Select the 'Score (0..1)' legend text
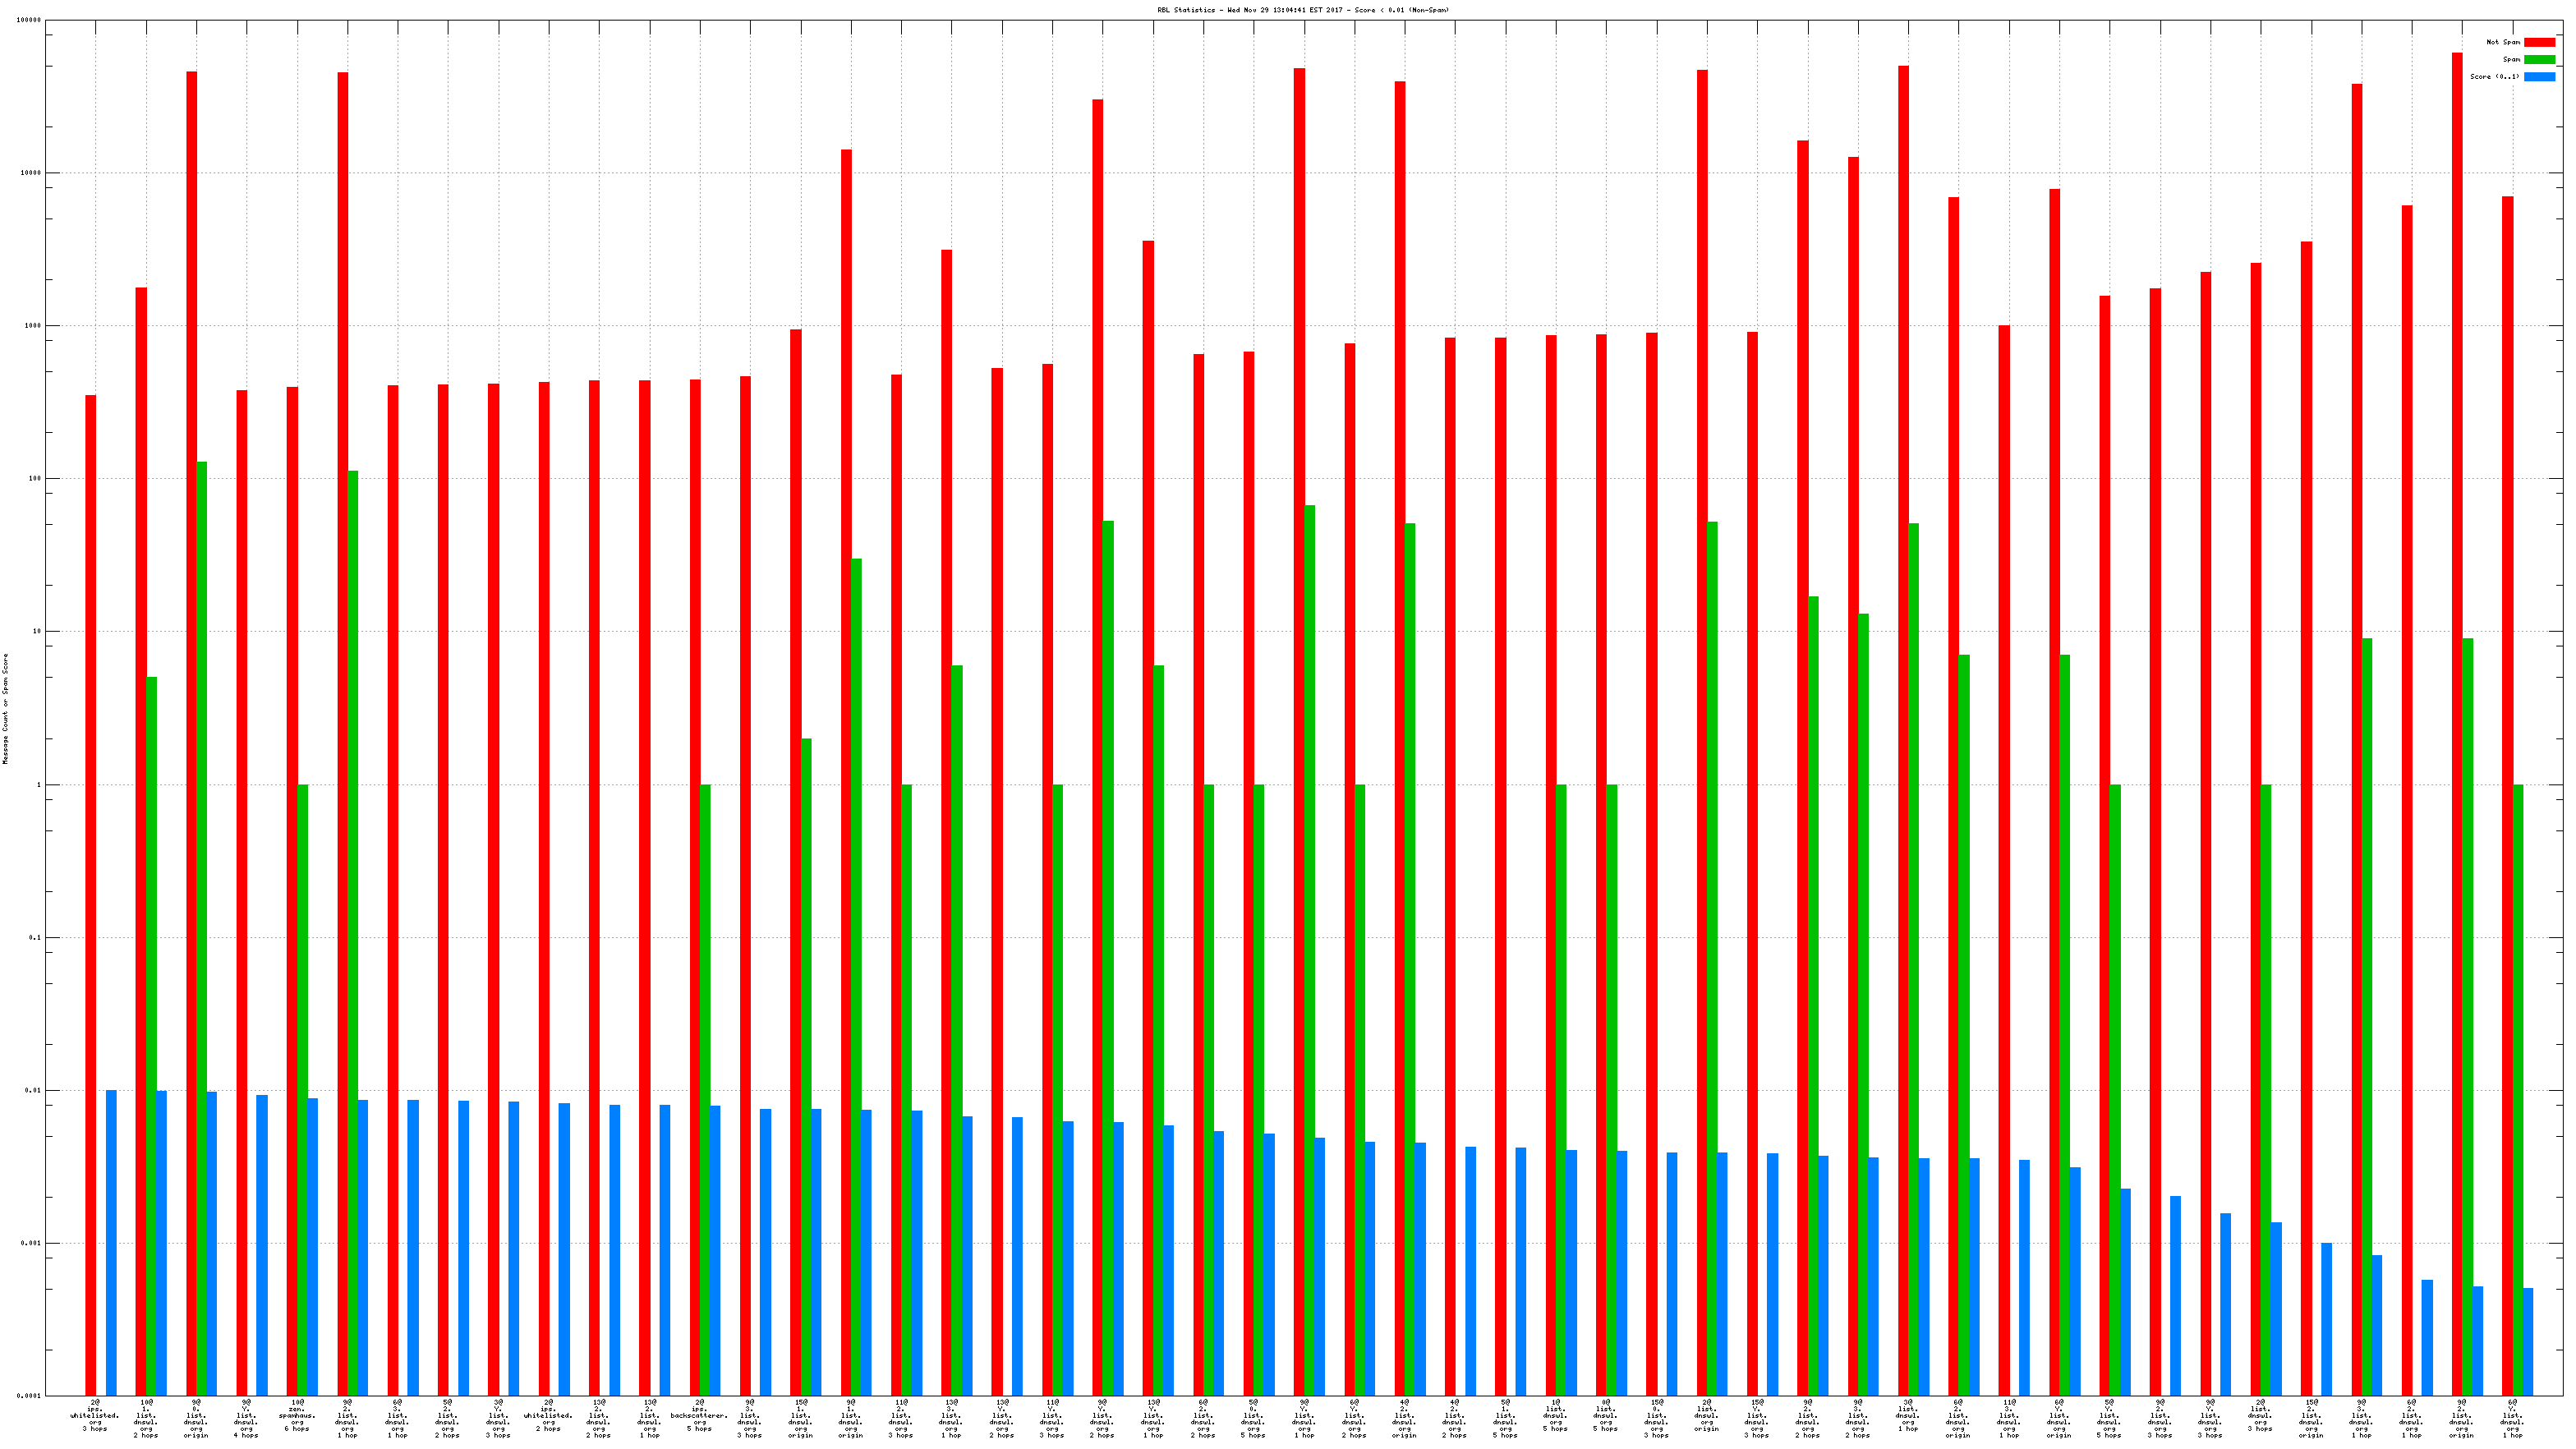The height and width of the screenshot is (1449, 2576). pos(2494,76)
